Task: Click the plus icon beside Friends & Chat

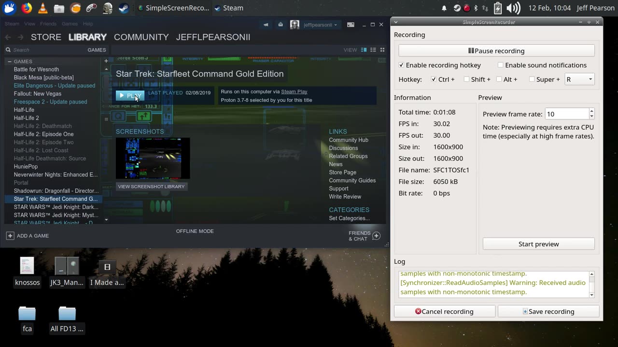Action: pos(376,236)
